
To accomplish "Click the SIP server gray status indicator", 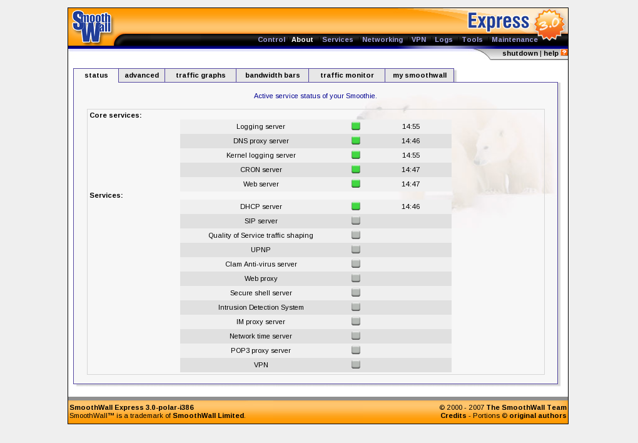I will click(x=356, y=221).
